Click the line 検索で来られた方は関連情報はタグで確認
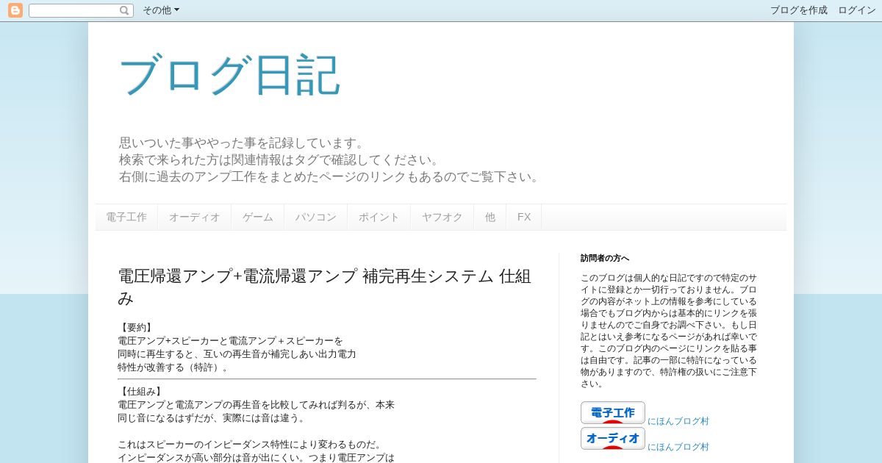The width and height of the screenshot is (882, 463). click(279, 159)
